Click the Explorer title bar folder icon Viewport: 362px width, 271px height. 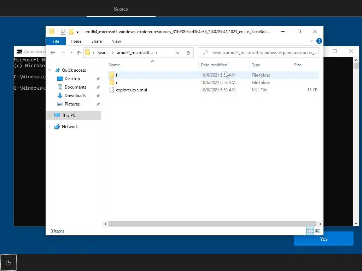pos(52,31)
